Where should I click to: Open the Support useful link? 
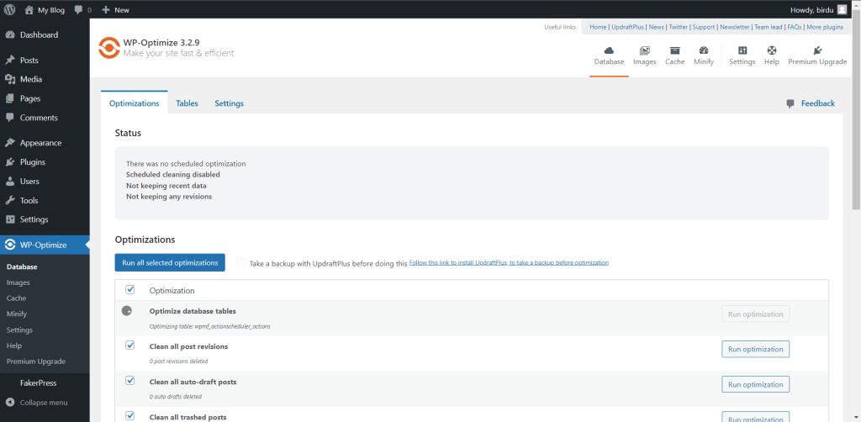coord(704,27)
